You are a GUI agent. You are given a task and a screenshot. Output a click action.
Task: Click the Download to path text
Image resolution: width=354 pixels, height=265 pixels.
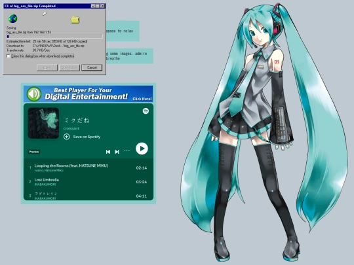58,46
